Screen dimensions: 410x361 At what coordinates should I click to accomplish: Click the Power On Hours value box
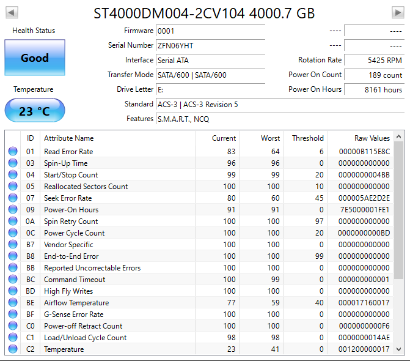(374, 89)
